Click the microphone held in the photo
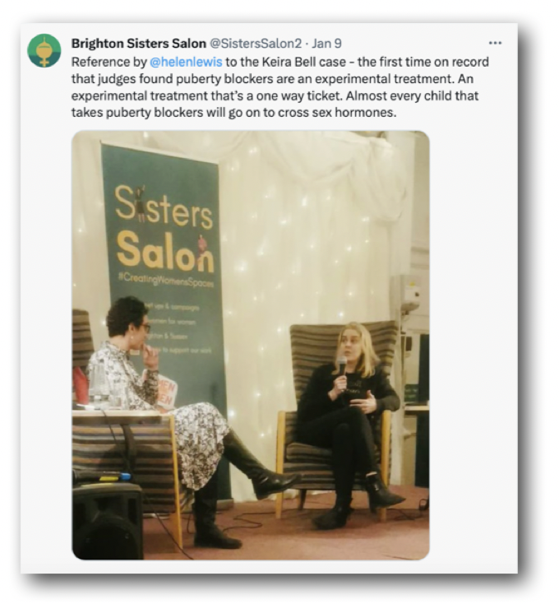This screenshot has width=559, height=604. 341,369
